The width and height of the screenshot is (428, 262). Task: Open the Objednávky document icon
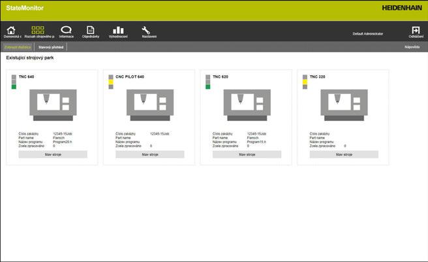click(x=90, y=30)
